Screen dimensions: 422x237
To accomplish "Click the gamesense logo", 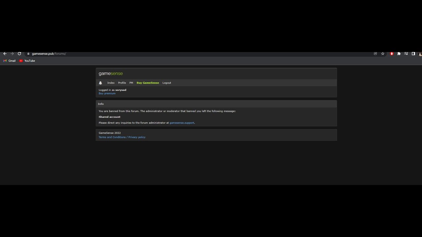I will pyautogui.click(x=111, y=74).
